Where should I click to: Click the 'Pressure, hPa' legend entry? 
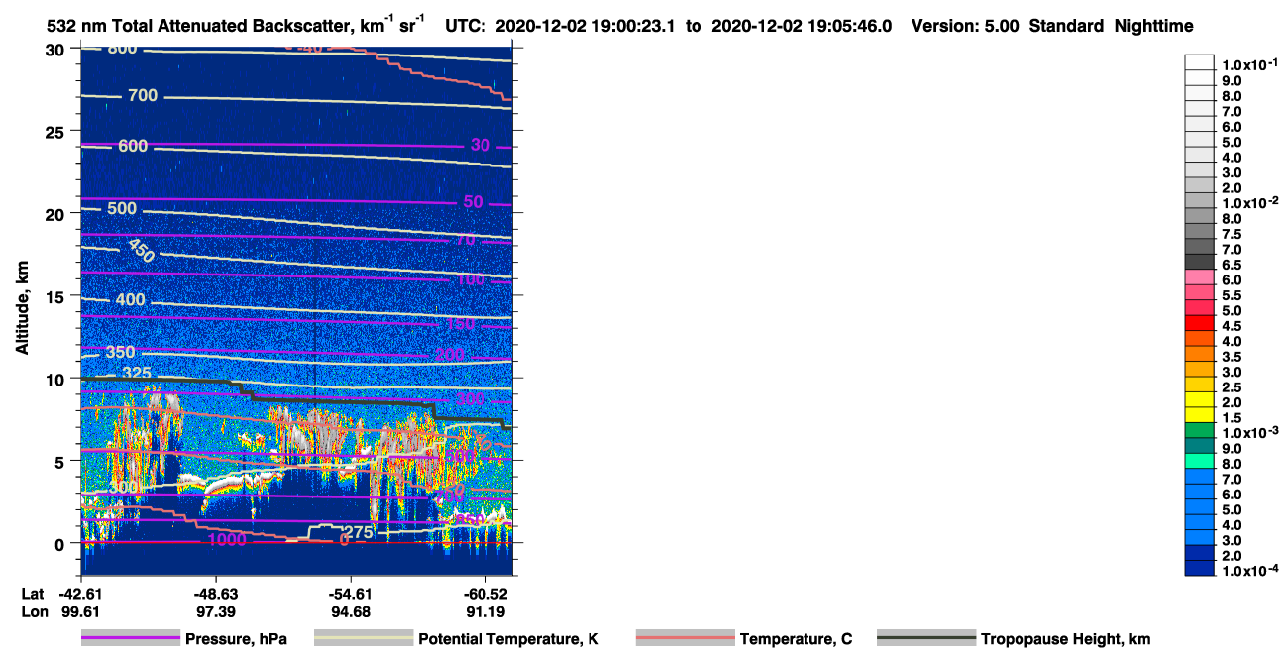tap(236, 639)
